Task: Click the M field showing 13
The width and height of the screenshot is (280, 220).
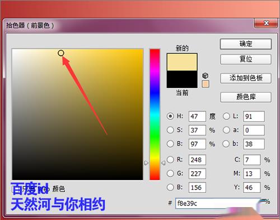Action: (251, 173)
